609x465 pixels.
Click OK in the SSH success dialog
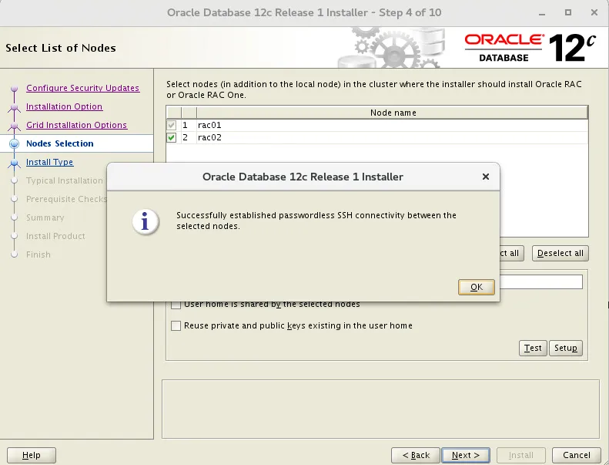click(x=476, y=287)
